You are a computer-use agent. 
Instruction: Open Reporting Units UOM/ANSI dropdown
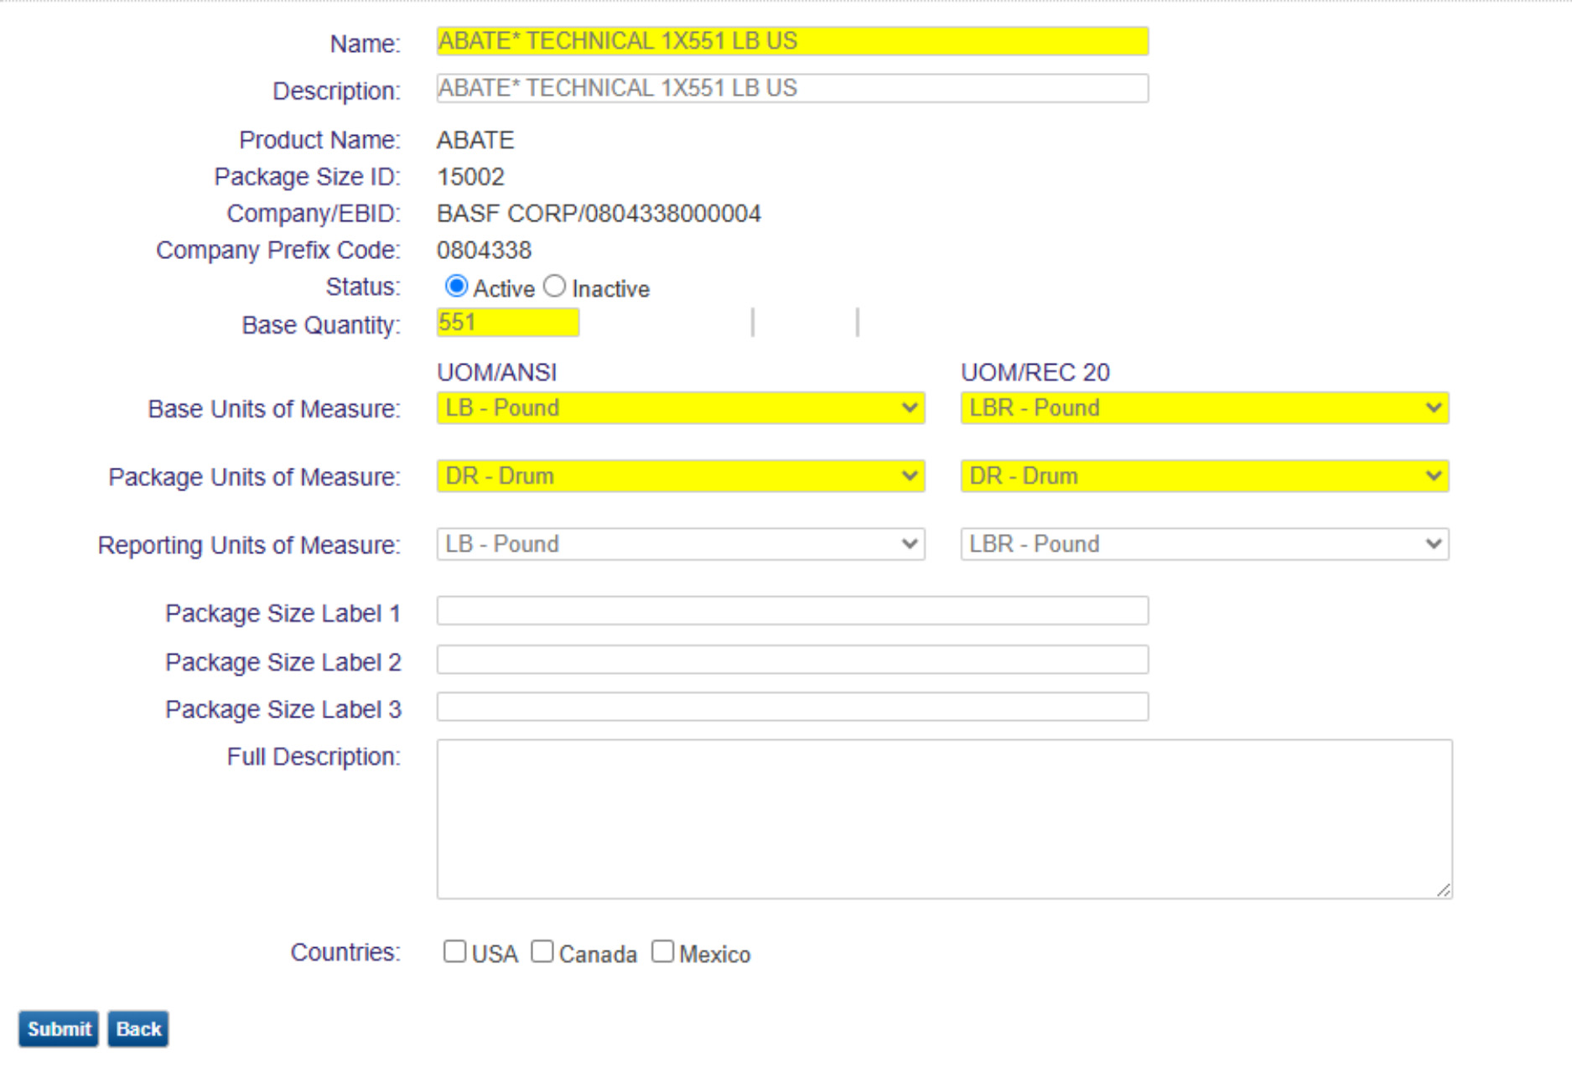[680, 544]
